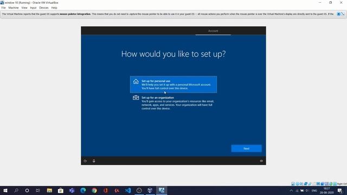
Task: Open the Help menu
Action: [x=54, y=8]
